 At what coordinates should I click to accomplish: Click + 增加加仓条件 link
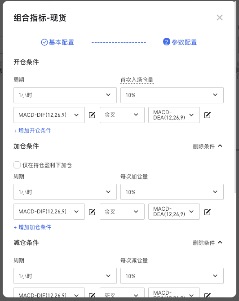(32, 227)
